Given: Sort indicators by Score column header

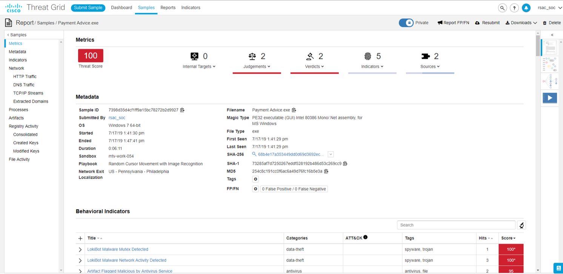Looking at the screenshot, I should click(x=508, y=238).
